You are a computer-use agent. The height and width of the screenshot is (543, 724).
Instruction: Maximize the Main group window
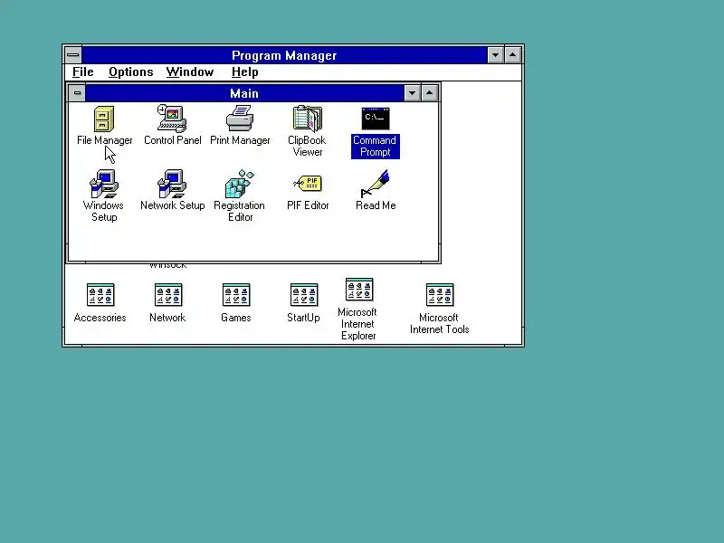click(x=429, y=93)
